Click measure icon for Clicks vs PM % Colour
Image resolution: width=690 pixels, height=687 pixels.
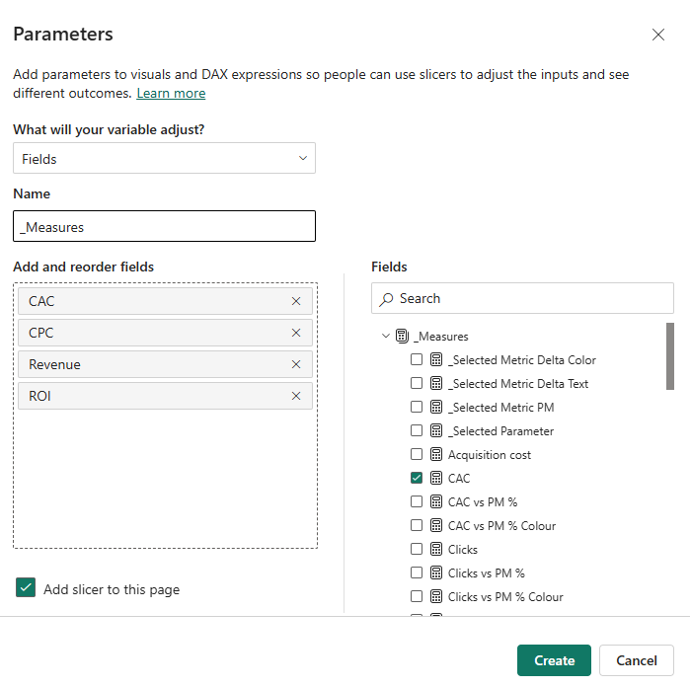point(436,597)
